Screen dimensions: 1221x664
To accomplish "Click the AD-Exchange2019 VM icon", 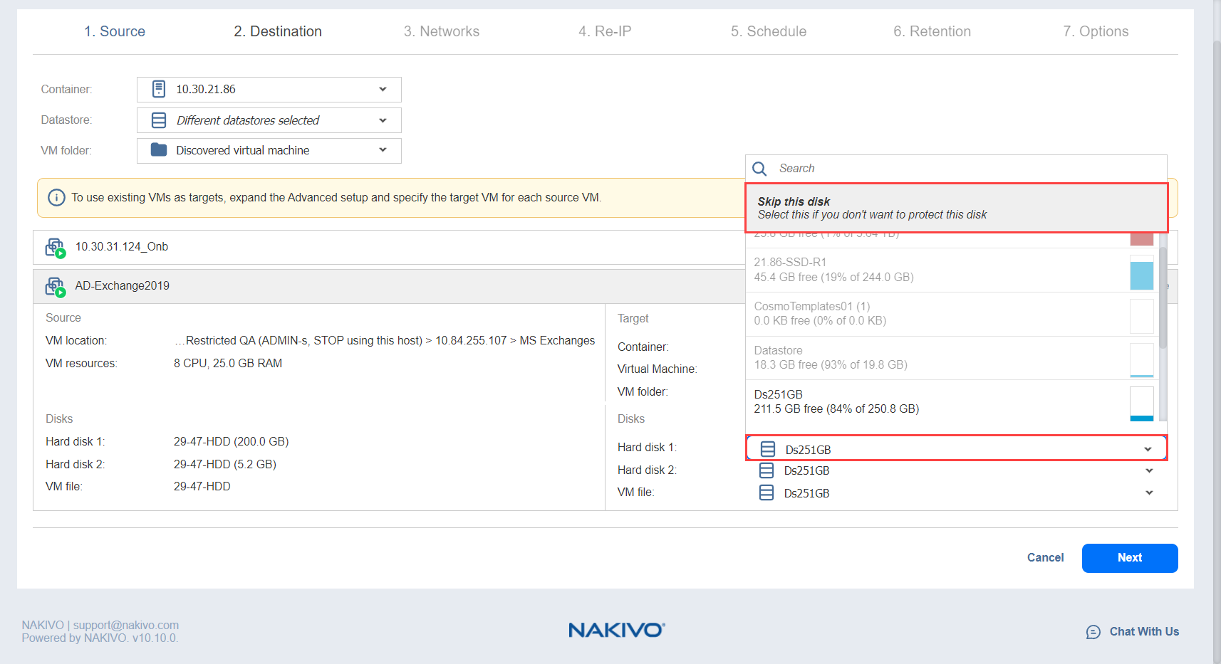I will pyautogui.click(x=55, y=287).
